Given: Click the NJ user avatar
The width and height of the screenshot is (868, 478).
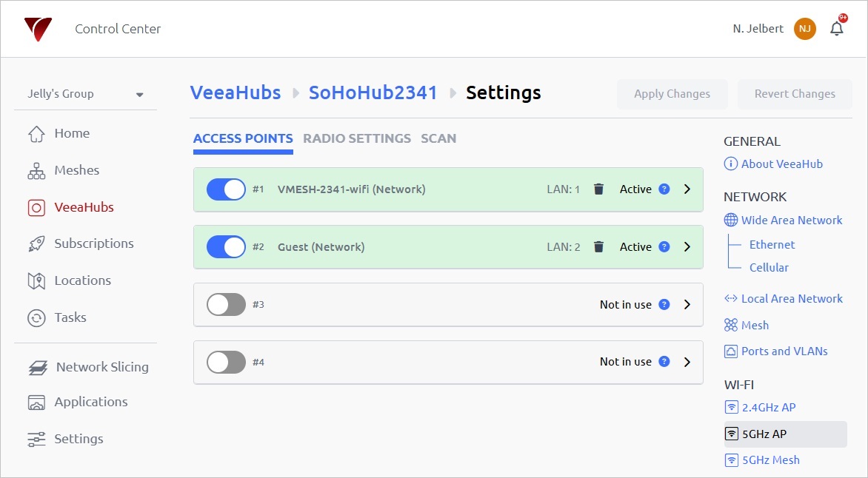Looking at the screenshot, I should pyautogui.click(x=805, y=29).
